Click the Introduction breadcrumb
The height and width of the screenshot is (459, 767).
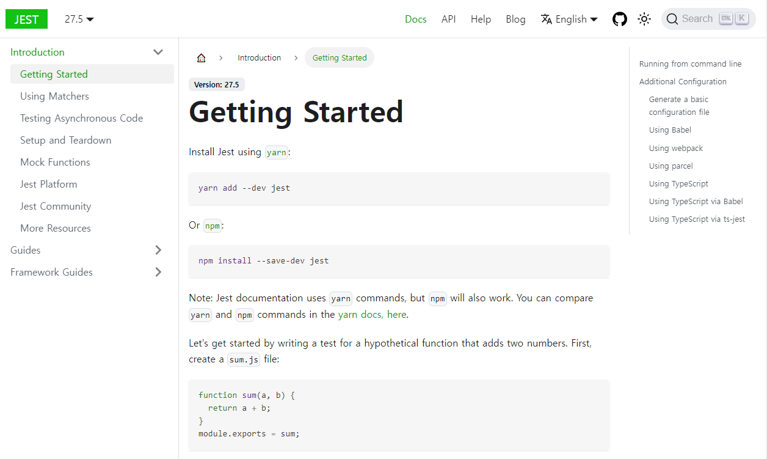click(260, 58)
